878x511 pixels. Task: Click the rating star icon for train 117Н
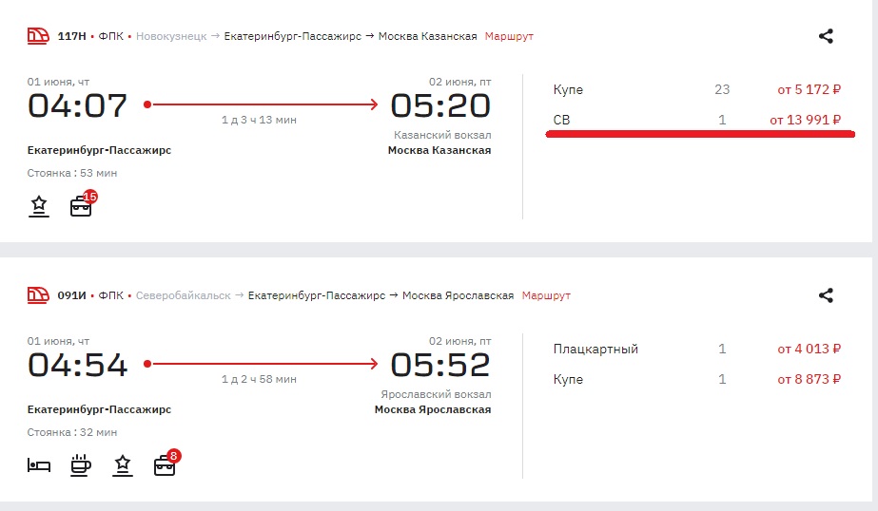(39, 206)
